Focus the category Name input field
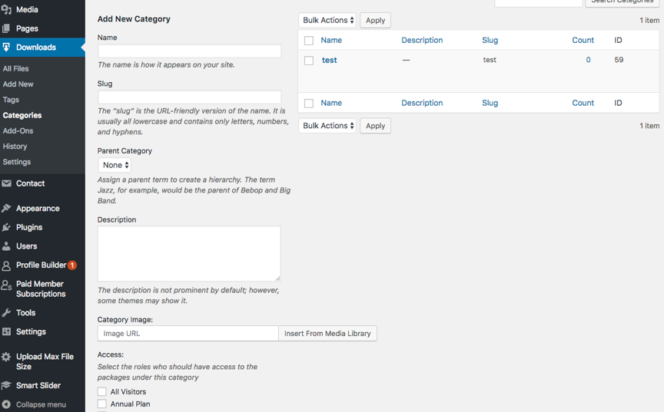The image size is (664, 412). [x=189, y=51]
